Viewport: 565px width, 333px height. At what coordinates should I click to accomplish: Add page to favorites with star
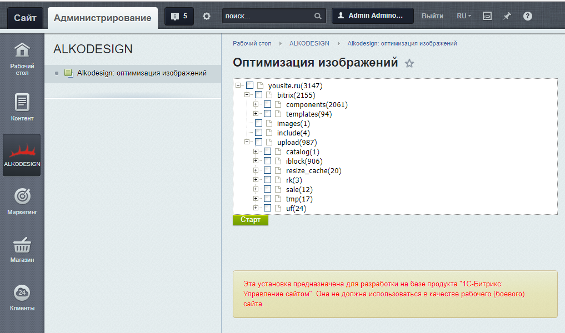[409, 63]
